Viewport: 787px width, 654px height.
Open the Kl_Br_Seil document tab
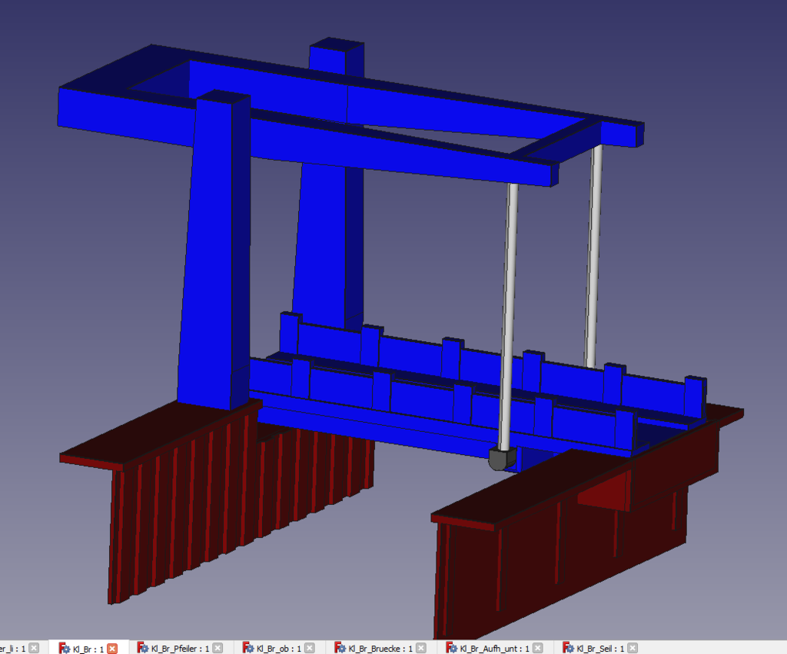(602, 648)
